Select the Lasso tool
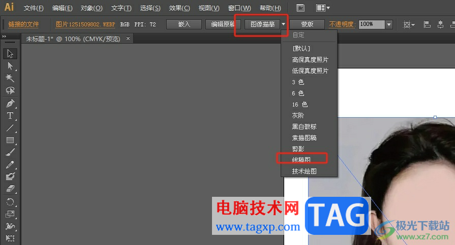The width and height of the screenshot is (455, 245). tap(10, 90)
